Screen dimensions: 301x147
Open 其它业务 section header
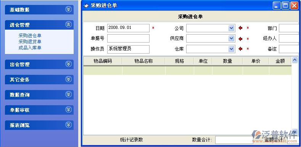(39, 79)
